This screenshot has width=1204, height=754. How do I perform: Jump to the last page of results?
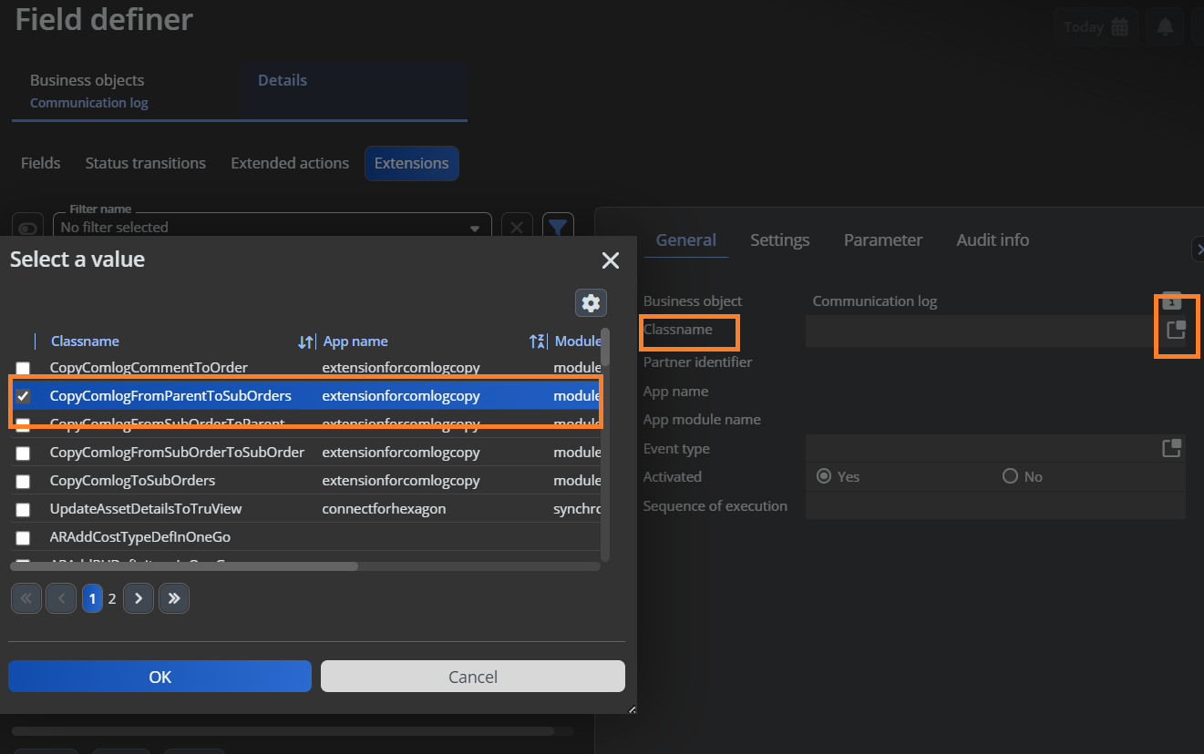[174, 598]
